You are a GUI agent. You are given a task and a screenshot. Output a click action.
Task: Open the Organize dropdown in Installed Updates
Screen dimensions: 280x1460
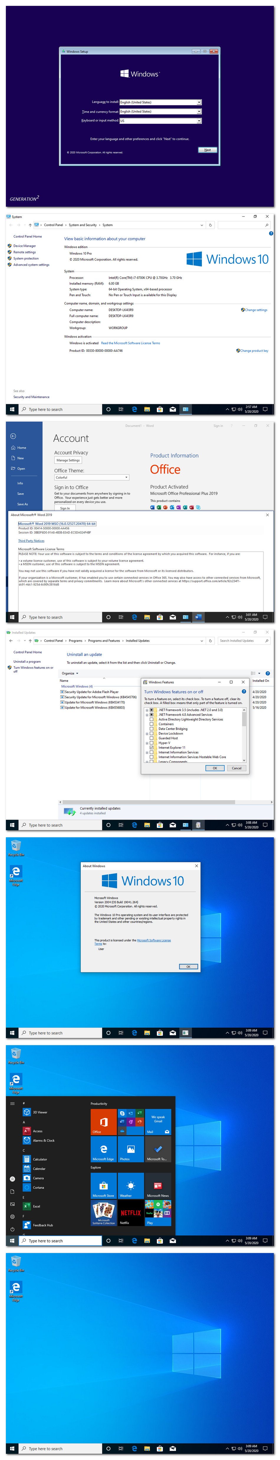tap(70, 673)
